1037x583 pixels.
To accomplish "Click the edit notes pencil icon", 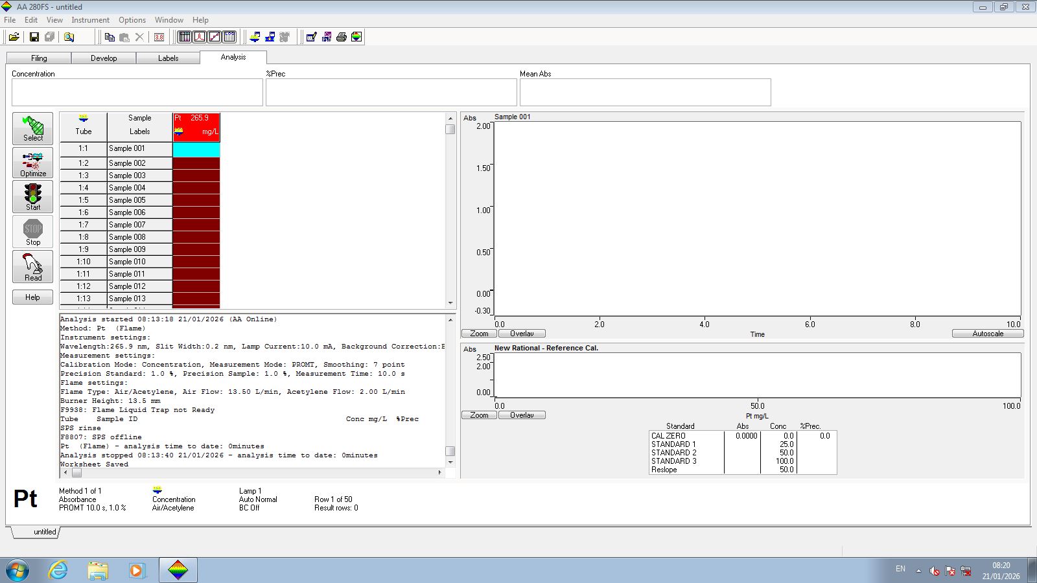I will tap(311, 37).
